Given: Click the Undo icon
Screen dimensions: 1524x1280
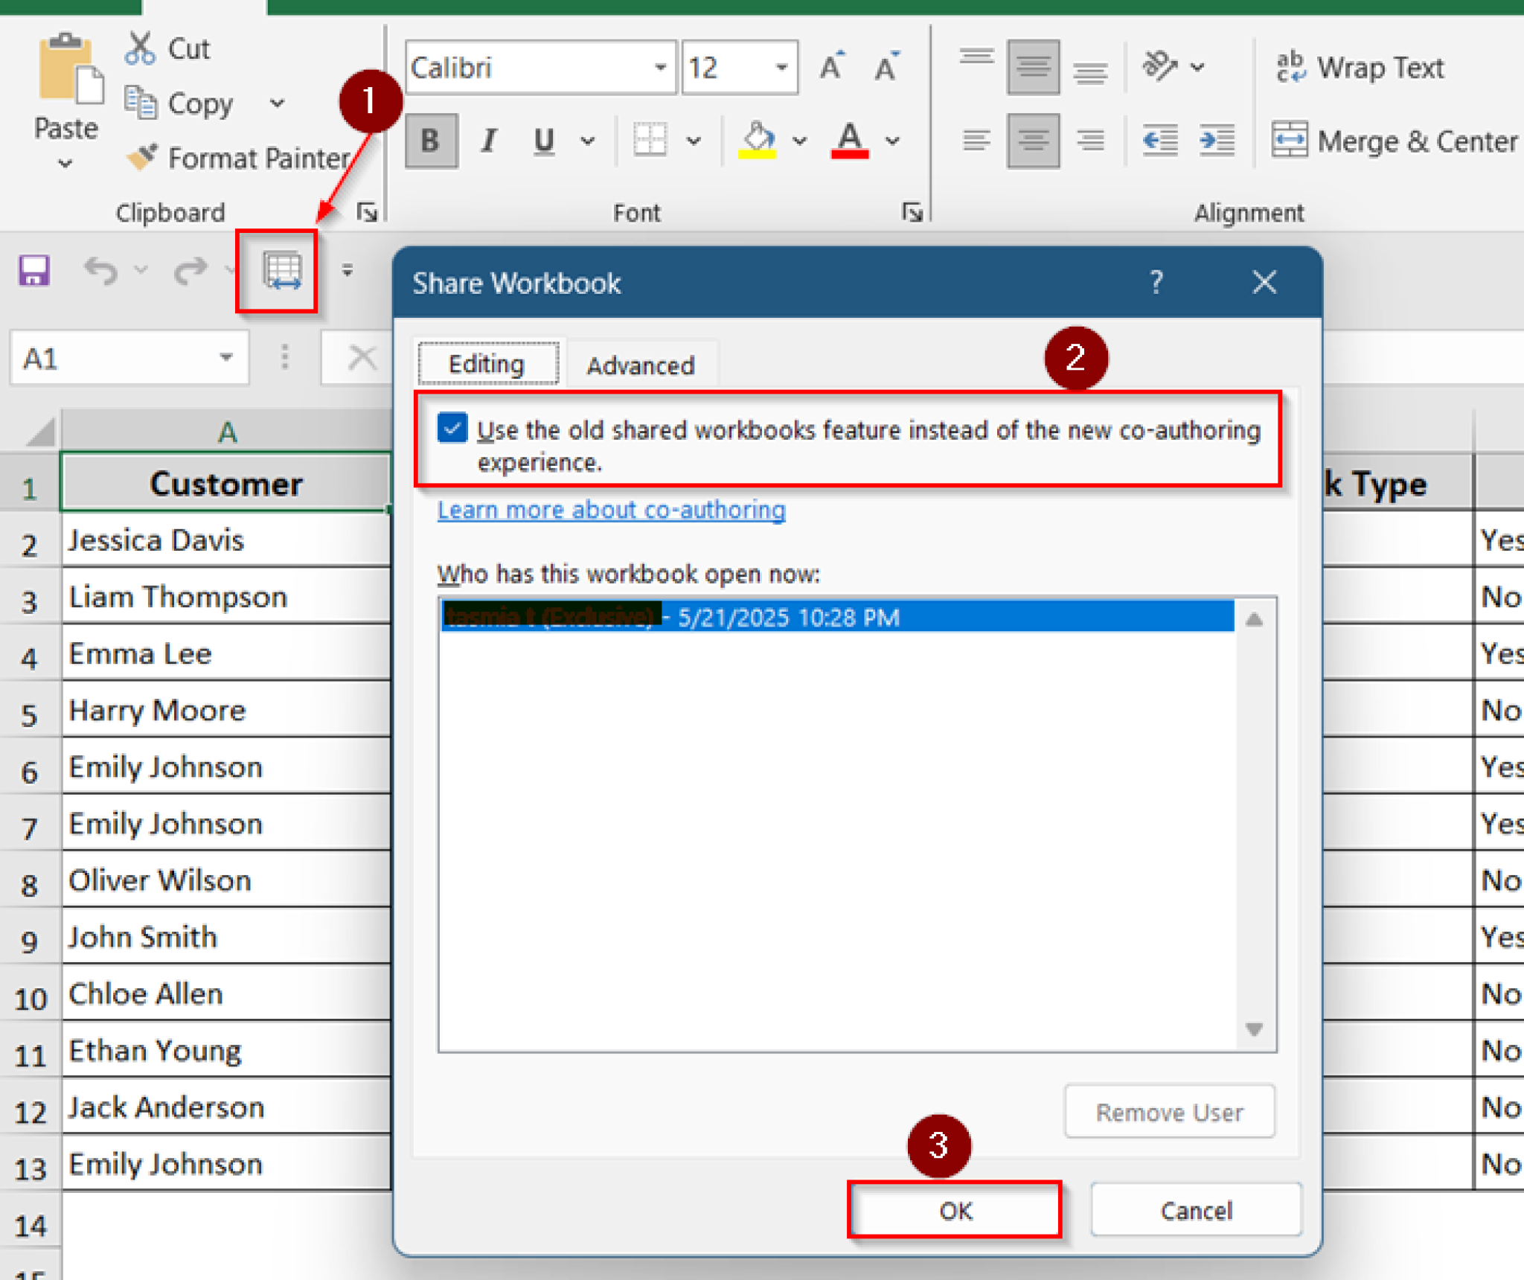Looking at the screenshot, I should point(101,272).
